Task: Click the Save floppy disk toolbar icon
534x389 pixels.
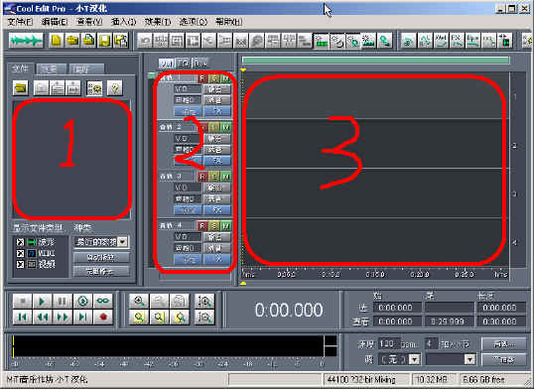Action: [104, 41]
